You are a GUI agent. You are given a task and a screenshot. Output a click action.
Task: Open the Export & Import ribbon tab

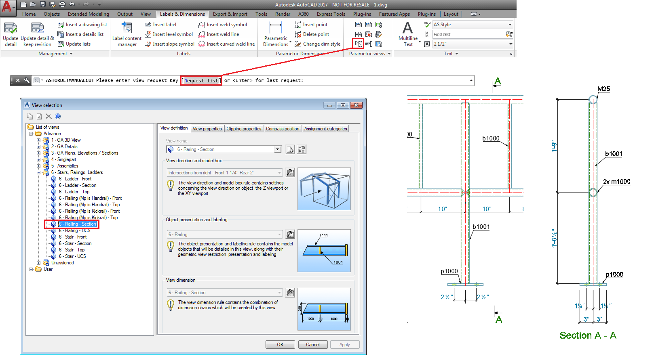pyautogui.click(x=230, y=14)
